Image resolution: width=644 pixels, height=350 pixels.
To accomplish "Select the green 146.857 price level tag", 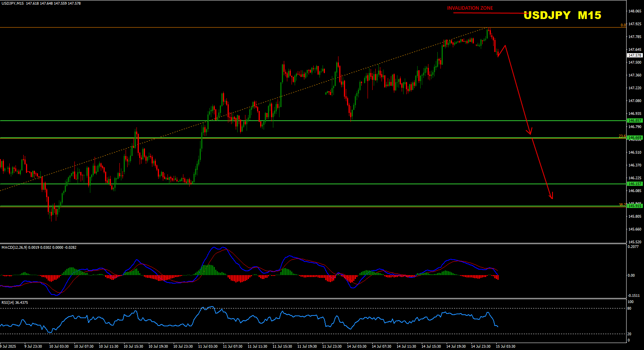I will (x=635, y=121).
